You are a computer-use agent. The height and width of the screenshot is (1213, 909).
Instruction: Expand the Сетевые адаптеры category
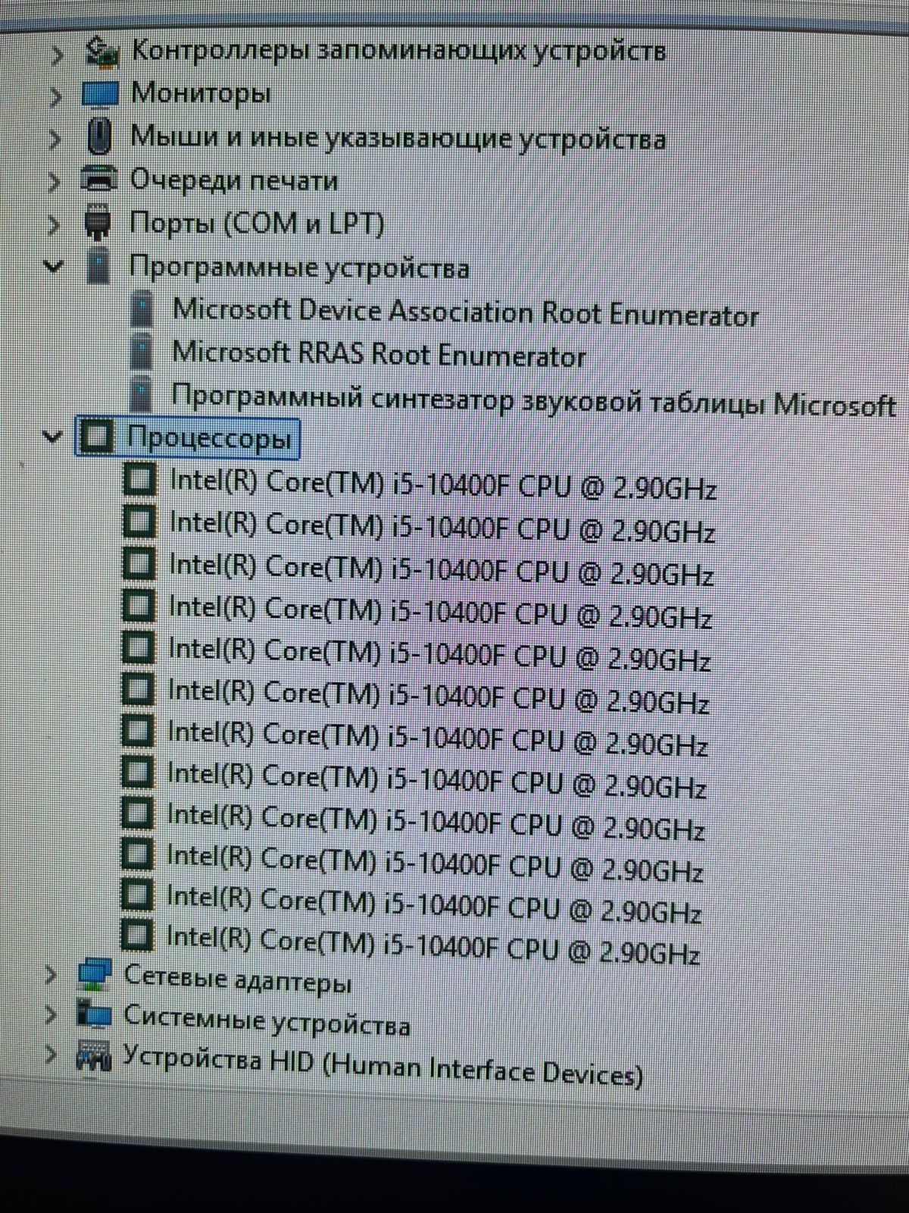pyautogui.click(x=50, y=974)
